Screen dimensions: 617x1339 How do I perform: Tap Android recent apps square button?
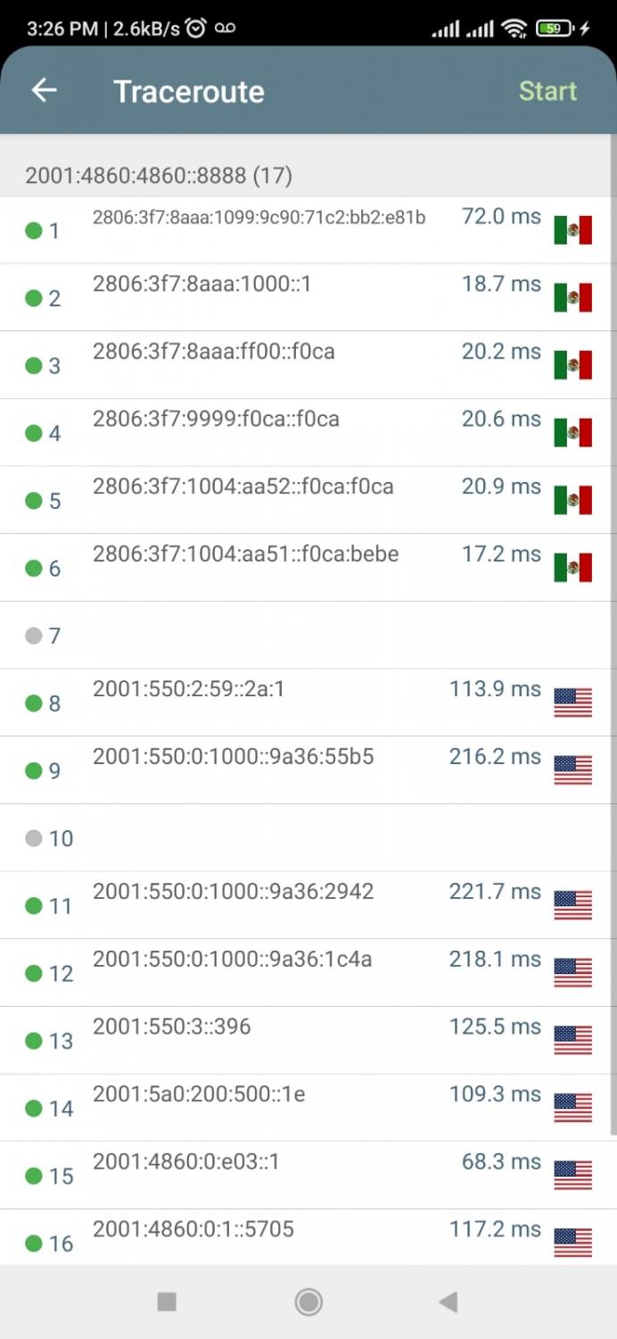(167, 1302)
